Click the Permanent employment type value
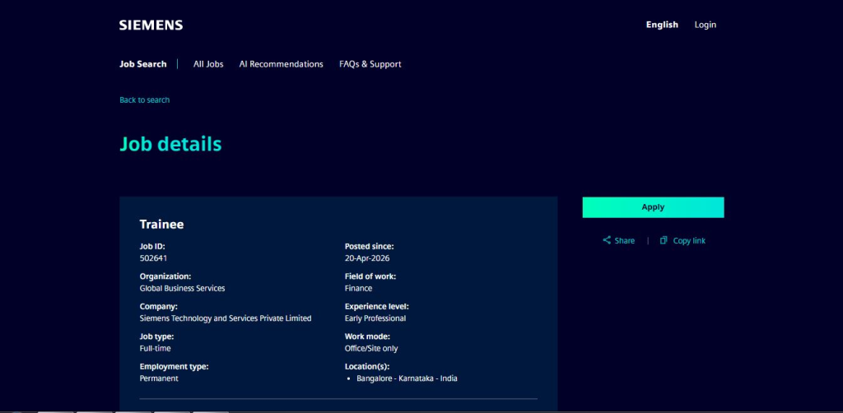843x413 pixels. [x=159, y=378]
